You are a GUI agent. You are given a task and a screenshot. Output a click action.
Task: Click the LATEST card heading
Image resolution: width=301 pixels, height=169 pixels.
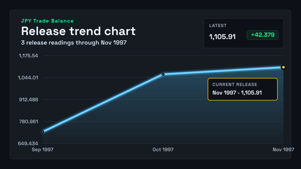point(218,26)
